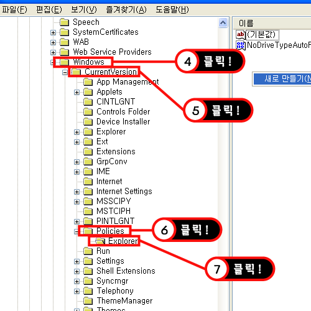Choose 새로 만들기 context menu entry

[x=282, y=79]
